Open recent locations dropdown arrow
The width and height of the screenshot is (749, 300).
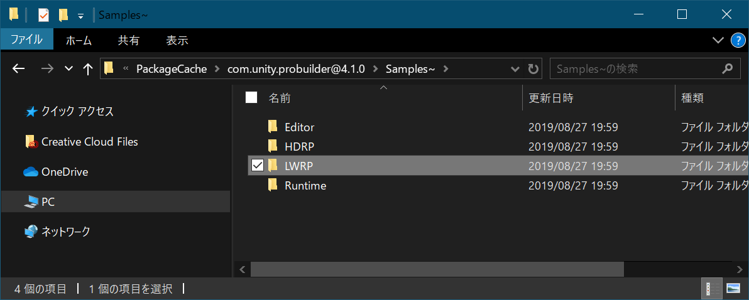[69, 69]
